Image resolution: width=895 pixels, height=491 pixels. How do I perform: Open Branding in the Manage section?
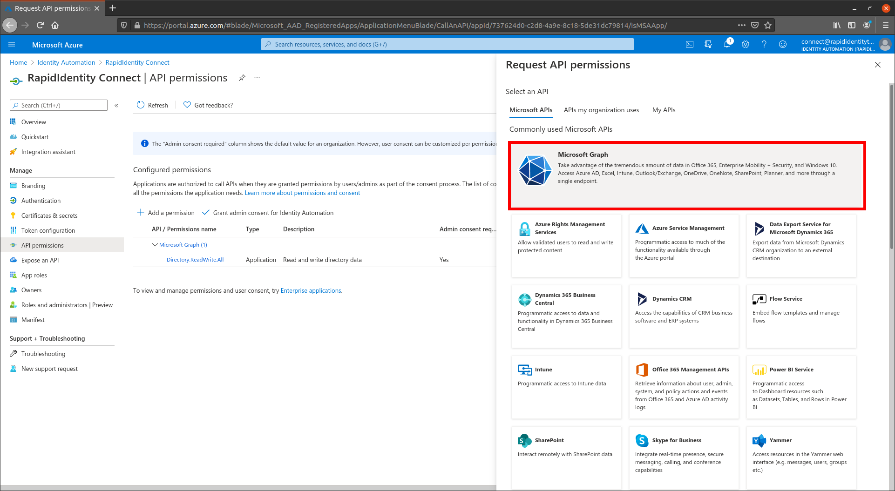click(x=62, y=186)
